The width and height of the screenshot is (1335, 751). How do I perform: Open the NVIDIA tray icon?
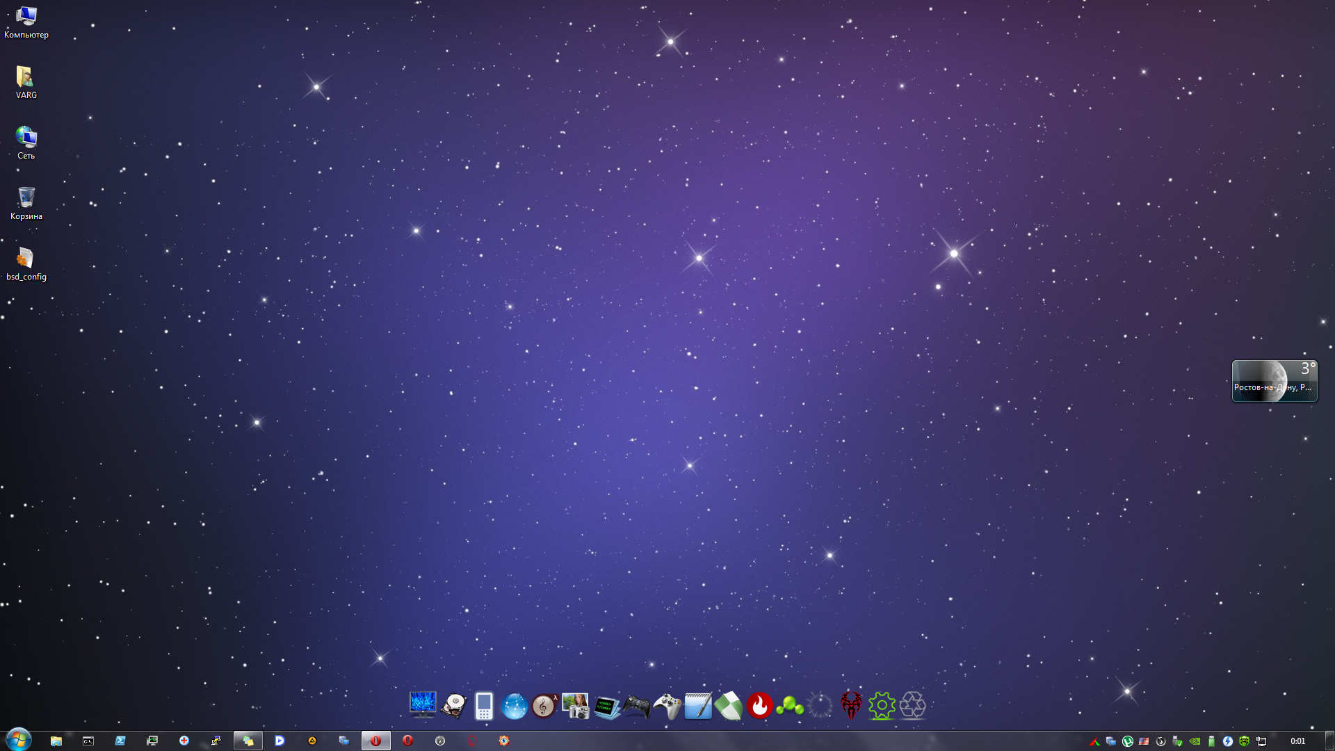[1195, 741]
